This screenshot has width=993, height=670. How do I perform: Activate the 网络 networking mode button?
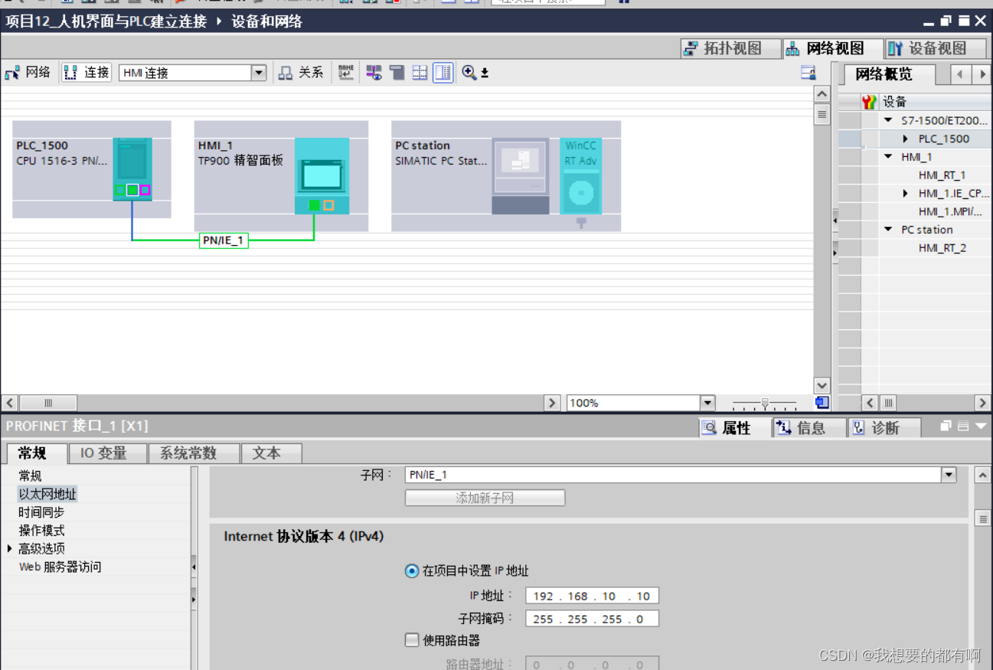[x=28, y=73]
